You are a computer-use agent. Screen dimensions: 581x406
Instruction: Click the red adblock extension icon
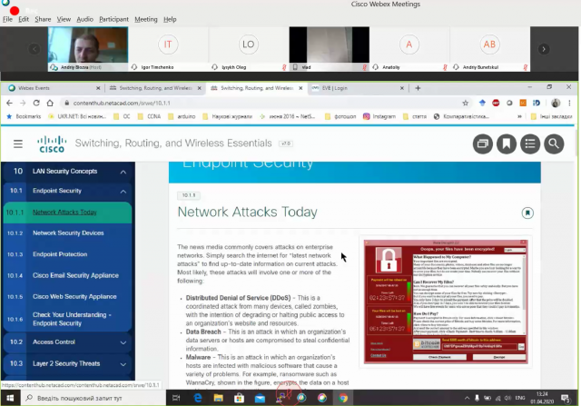click(x=496, y=103)
